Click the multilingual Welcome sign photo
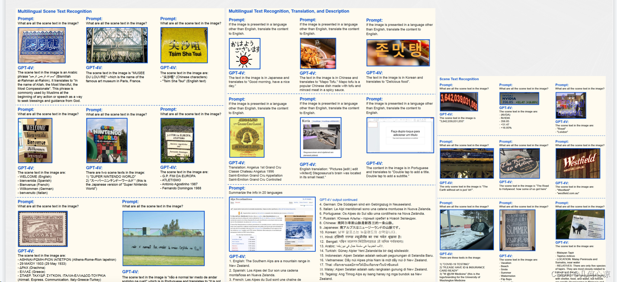The image size is (617, 282). (35, 140)
